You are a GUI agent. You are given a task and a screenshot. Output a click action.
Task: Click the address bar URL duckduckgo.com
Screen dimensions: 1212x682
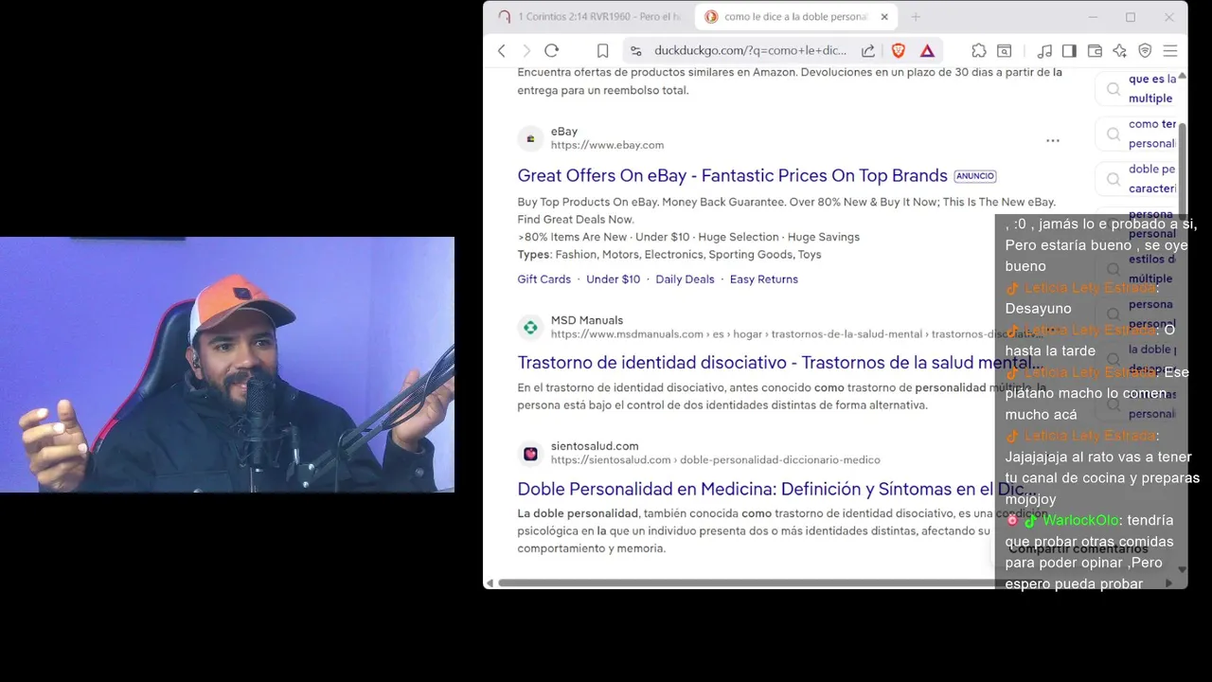click(x=750, y=50)
